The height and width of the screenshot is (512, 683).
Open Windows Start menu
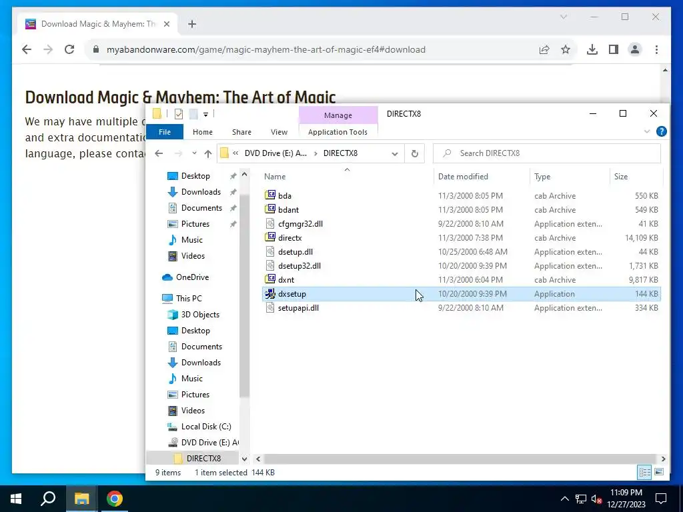click(x=16, y=499)
